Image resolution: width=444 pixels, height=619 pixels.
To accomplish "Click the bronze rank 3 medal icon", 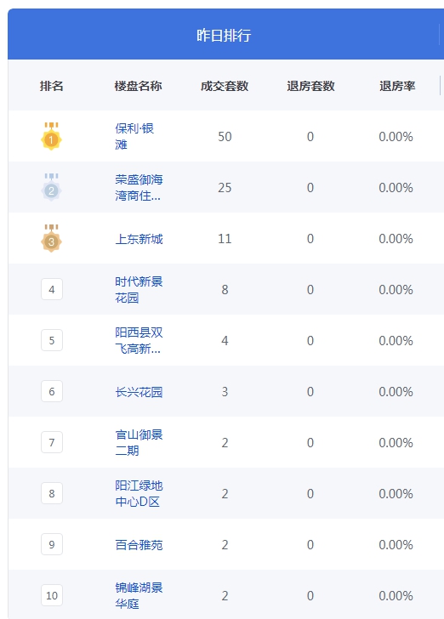I will pyautogui.click(x=51, y=238).
